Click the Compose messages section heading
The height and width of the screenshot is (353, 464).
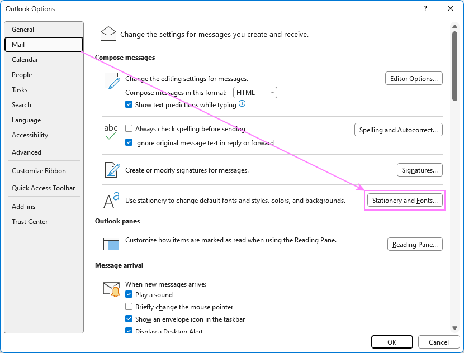tap(125, 58)
